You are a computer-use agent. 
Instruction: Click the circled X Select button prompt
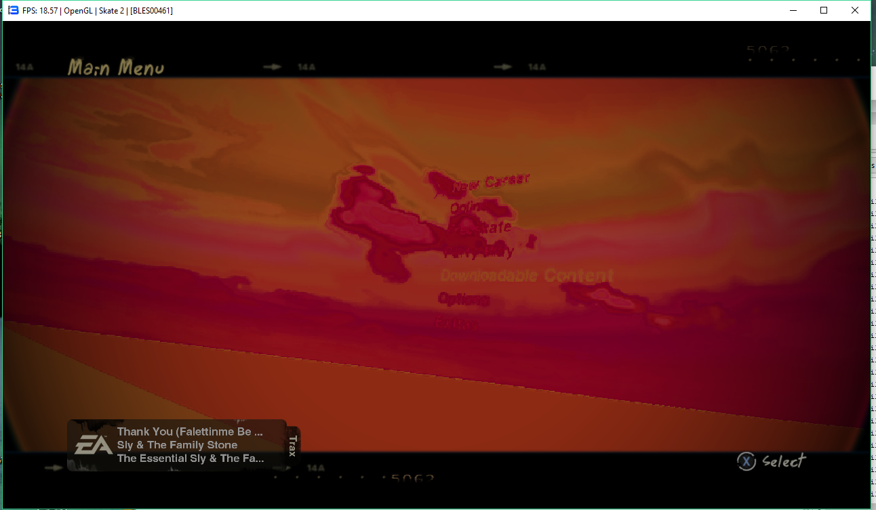[x=772, y=461]
